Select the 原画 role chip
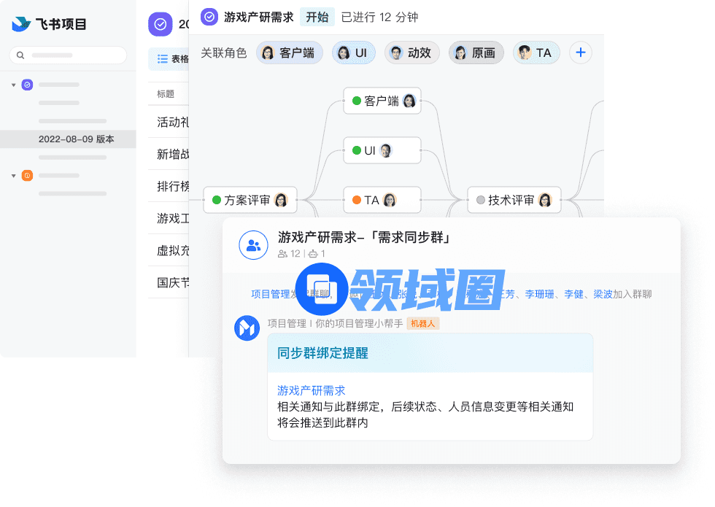The width and height of the screenshot is (715, 507). [476, 53]
